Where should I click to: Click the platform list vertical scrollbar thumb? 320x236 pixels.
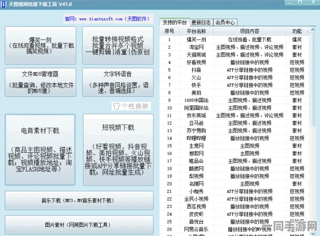[x=312, y=80]
